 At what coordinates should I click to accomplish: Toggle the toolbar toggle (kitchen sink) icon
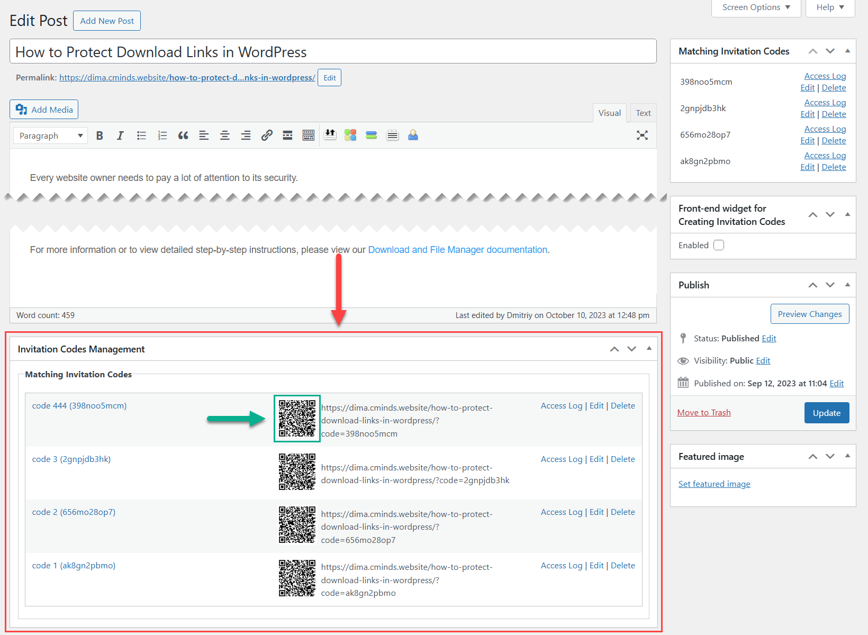[x=309, y=135]
